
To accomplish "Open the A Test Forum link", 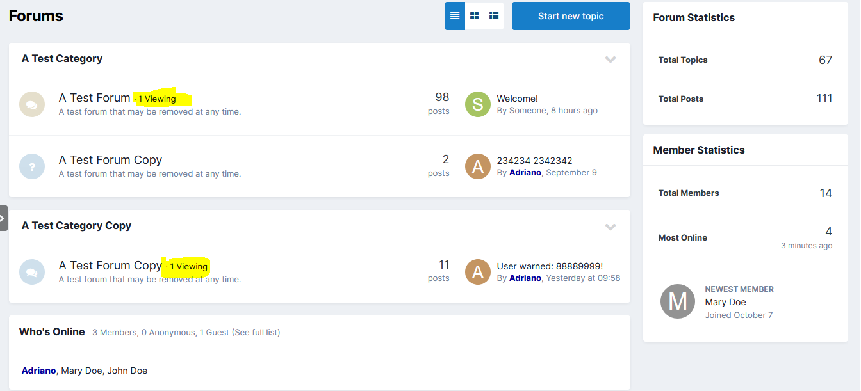I will pos(94,98).
